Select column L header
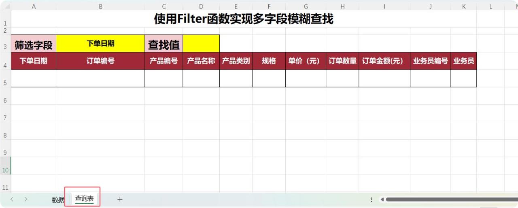Viewport: 518px width, 208px height. (x=490, y=6)
